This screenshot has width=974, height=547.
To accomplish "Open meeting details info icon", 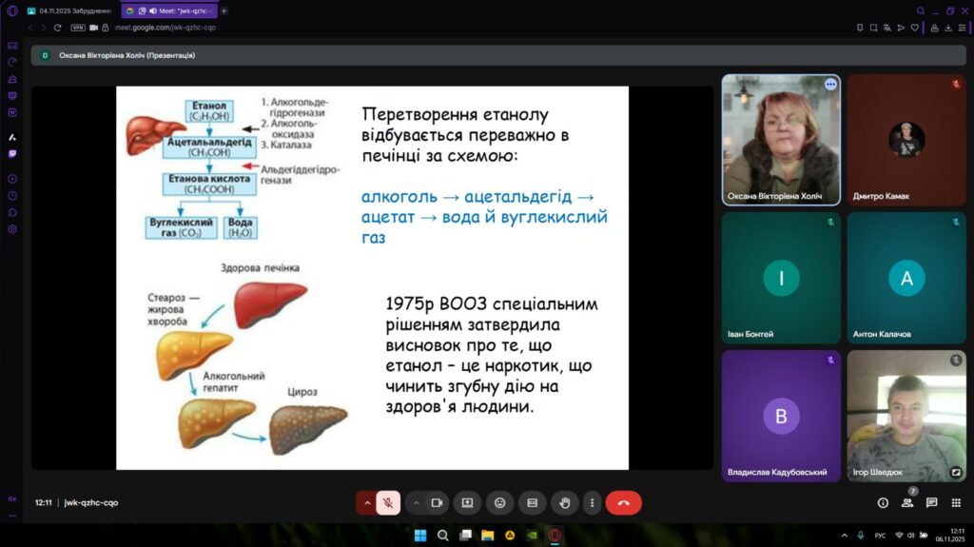I will point(883,502).
